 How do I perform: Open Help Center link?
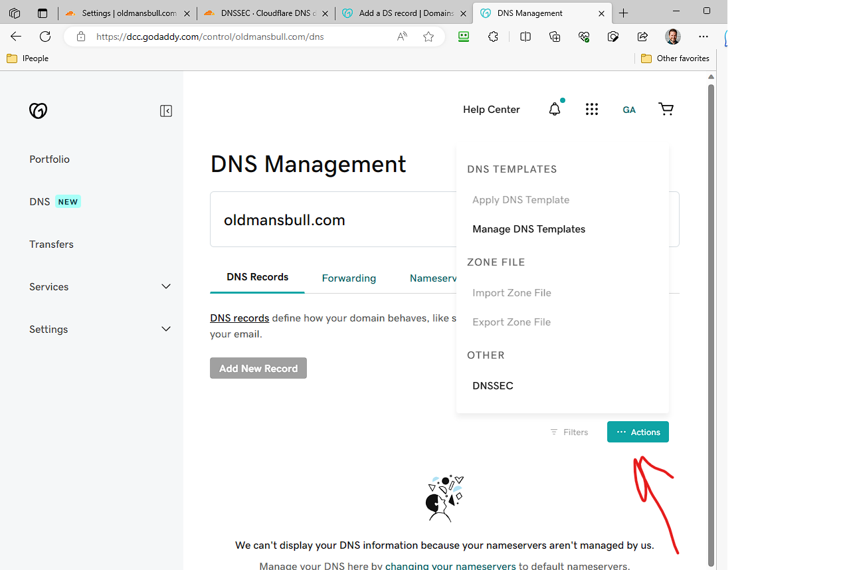492,110
